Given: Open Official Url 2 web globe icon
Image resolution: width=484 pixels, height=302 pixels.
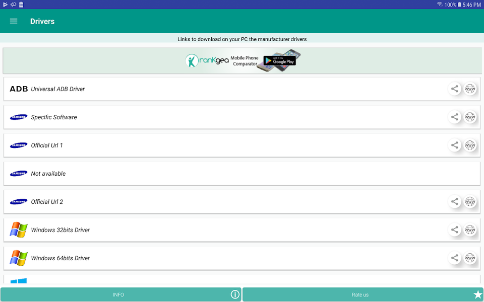Looking at the screenshot, I should 470,202.
